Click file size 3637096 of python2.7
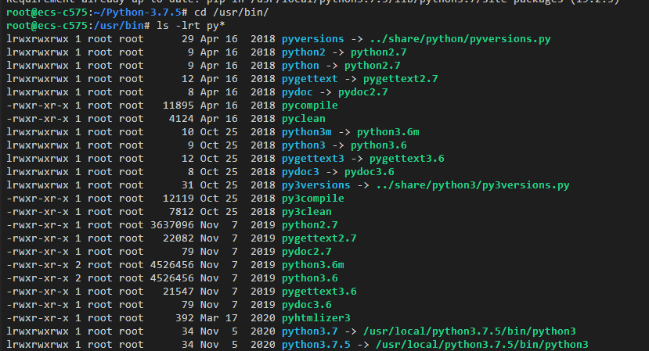Image resolution: width=649 pixels, height=351 pixels. coord(171,225)
